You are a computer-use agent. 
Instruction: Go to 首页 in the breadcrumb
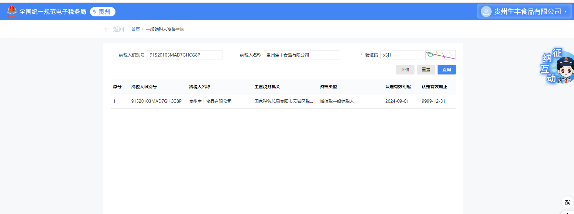pyautogui.click(x=136, y=29)
